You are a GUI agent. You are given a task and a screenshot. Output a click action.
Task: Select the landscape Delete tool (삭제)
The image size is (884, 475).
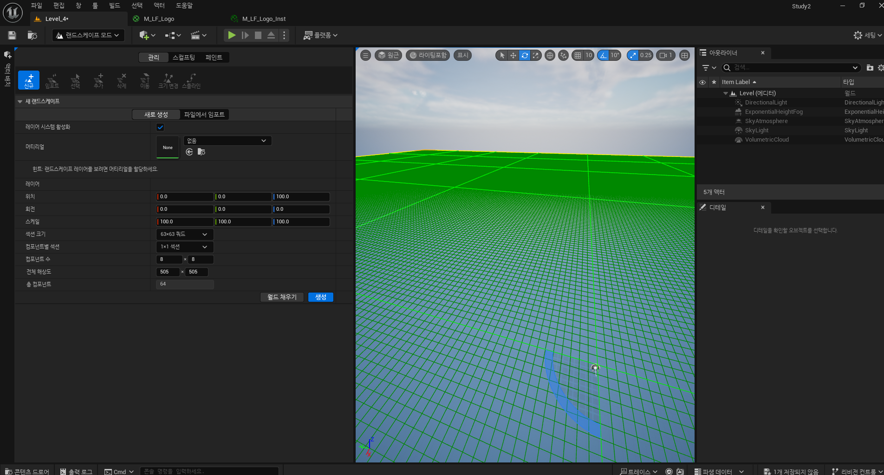click(x=122, y=80)
